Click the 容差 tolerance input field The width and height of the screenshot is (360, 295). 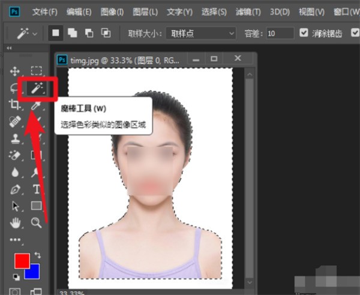278,34
